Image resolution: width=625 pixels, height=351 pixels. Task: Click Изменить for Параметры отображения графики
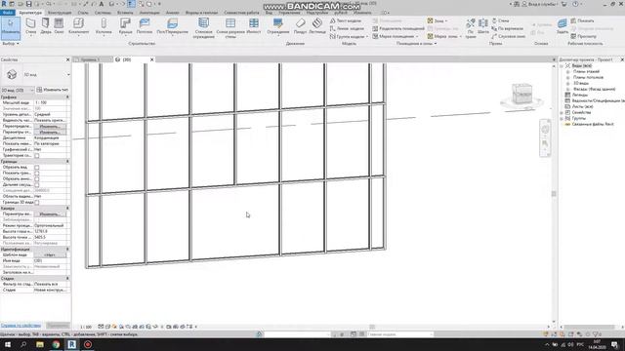click(50, 133)
